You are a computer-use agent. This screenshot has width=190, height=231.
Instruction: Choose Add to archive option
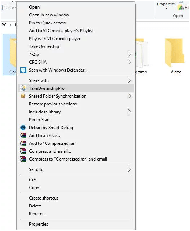click(76, 136)
